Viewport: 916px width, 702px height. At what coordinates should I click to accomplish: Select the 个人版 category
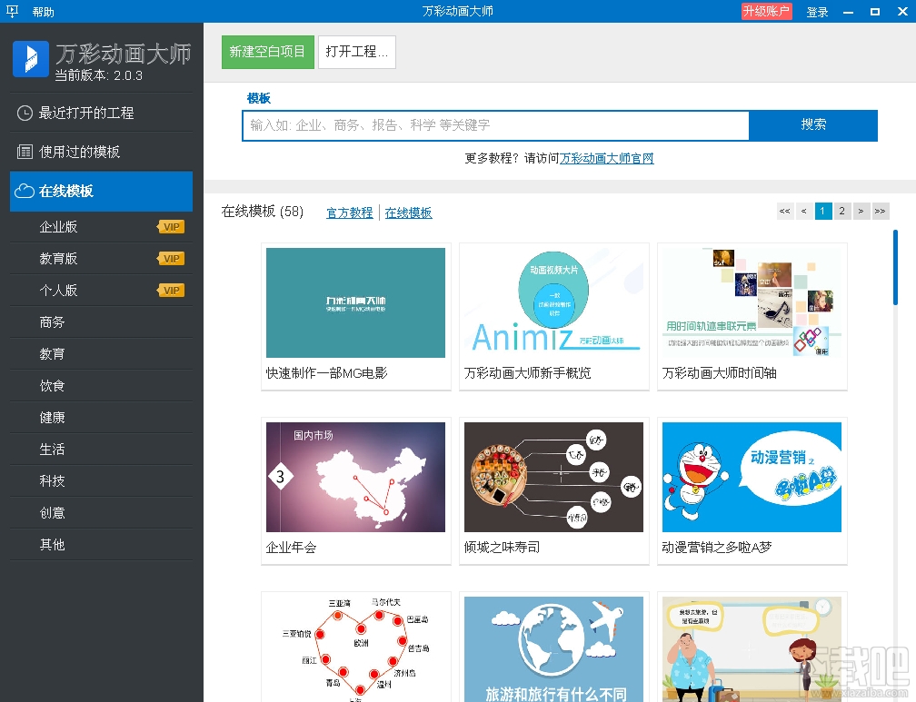101,291
